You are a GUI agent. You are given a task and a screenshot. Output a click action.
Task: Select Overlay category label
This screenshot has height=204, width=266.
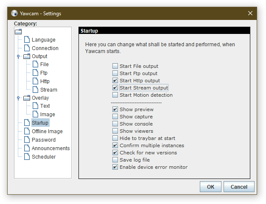click(x=40, y=98)
